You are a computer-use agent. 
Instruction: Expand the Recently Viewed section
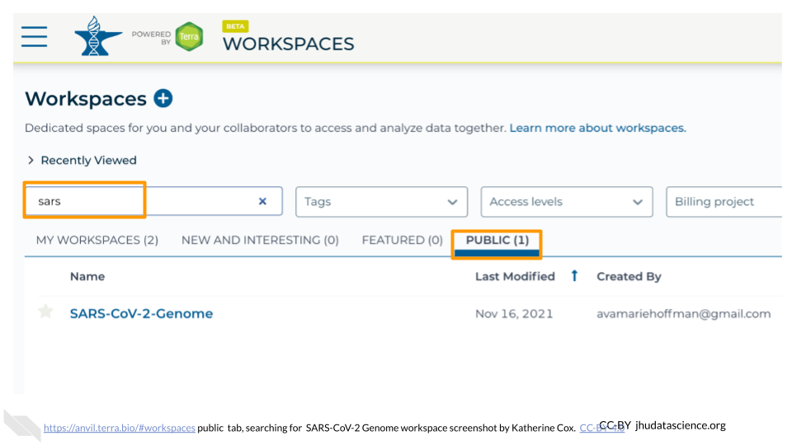tap(82, 161)
